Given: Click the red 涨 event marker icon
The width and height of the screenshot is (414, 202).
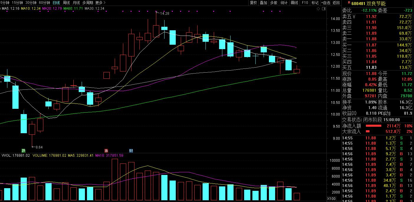Looking at the screenshot, I should [106, 151].
